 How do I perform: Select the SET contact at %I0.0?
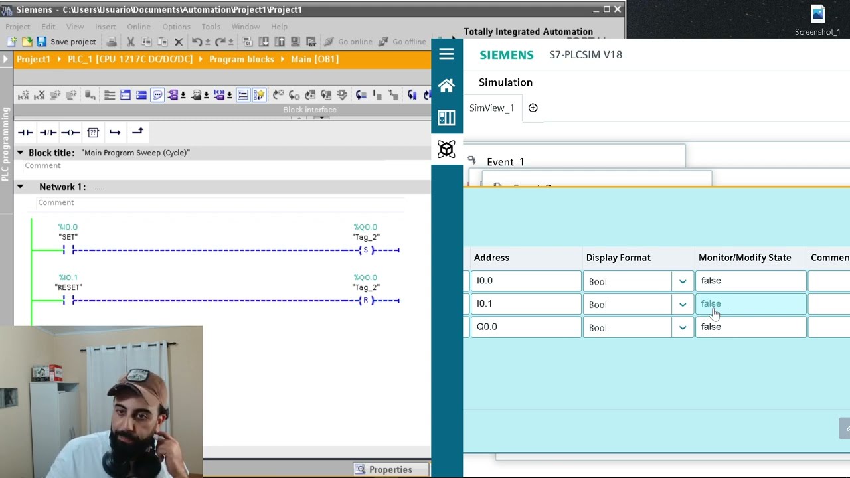[x=68, y=250]
